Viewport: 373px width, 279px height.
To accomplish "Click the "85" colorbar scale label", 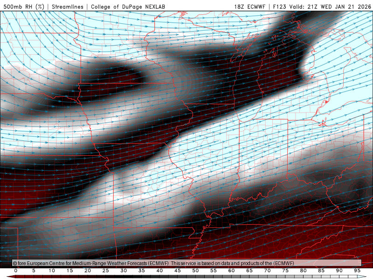I will click(x=321, y=271).
